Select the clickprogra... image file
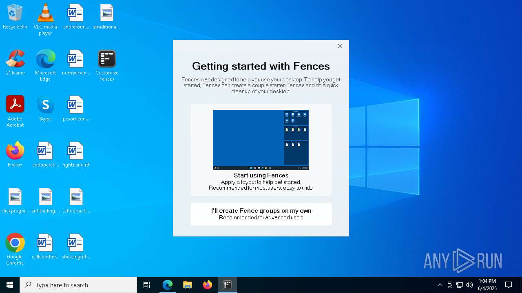522x293 pixels. (x=15, y=201)
